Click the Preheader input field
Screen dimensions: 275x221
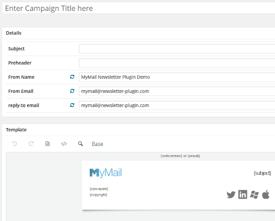pos(177,63)
